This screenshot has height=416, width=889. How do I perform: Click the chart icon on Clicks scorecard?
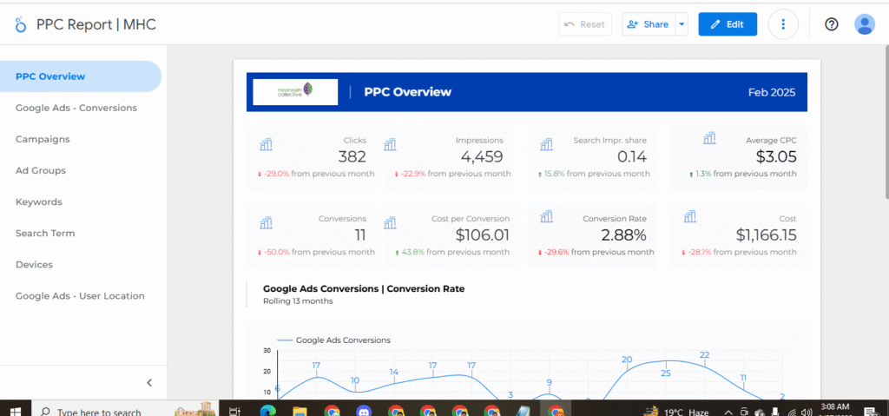point(266,144)
